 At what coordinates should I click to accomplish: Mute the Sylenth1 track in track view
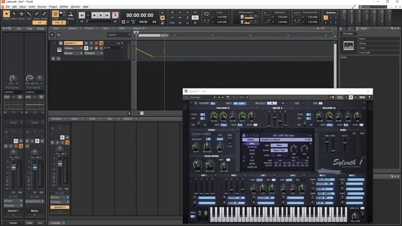pos(87,43)
